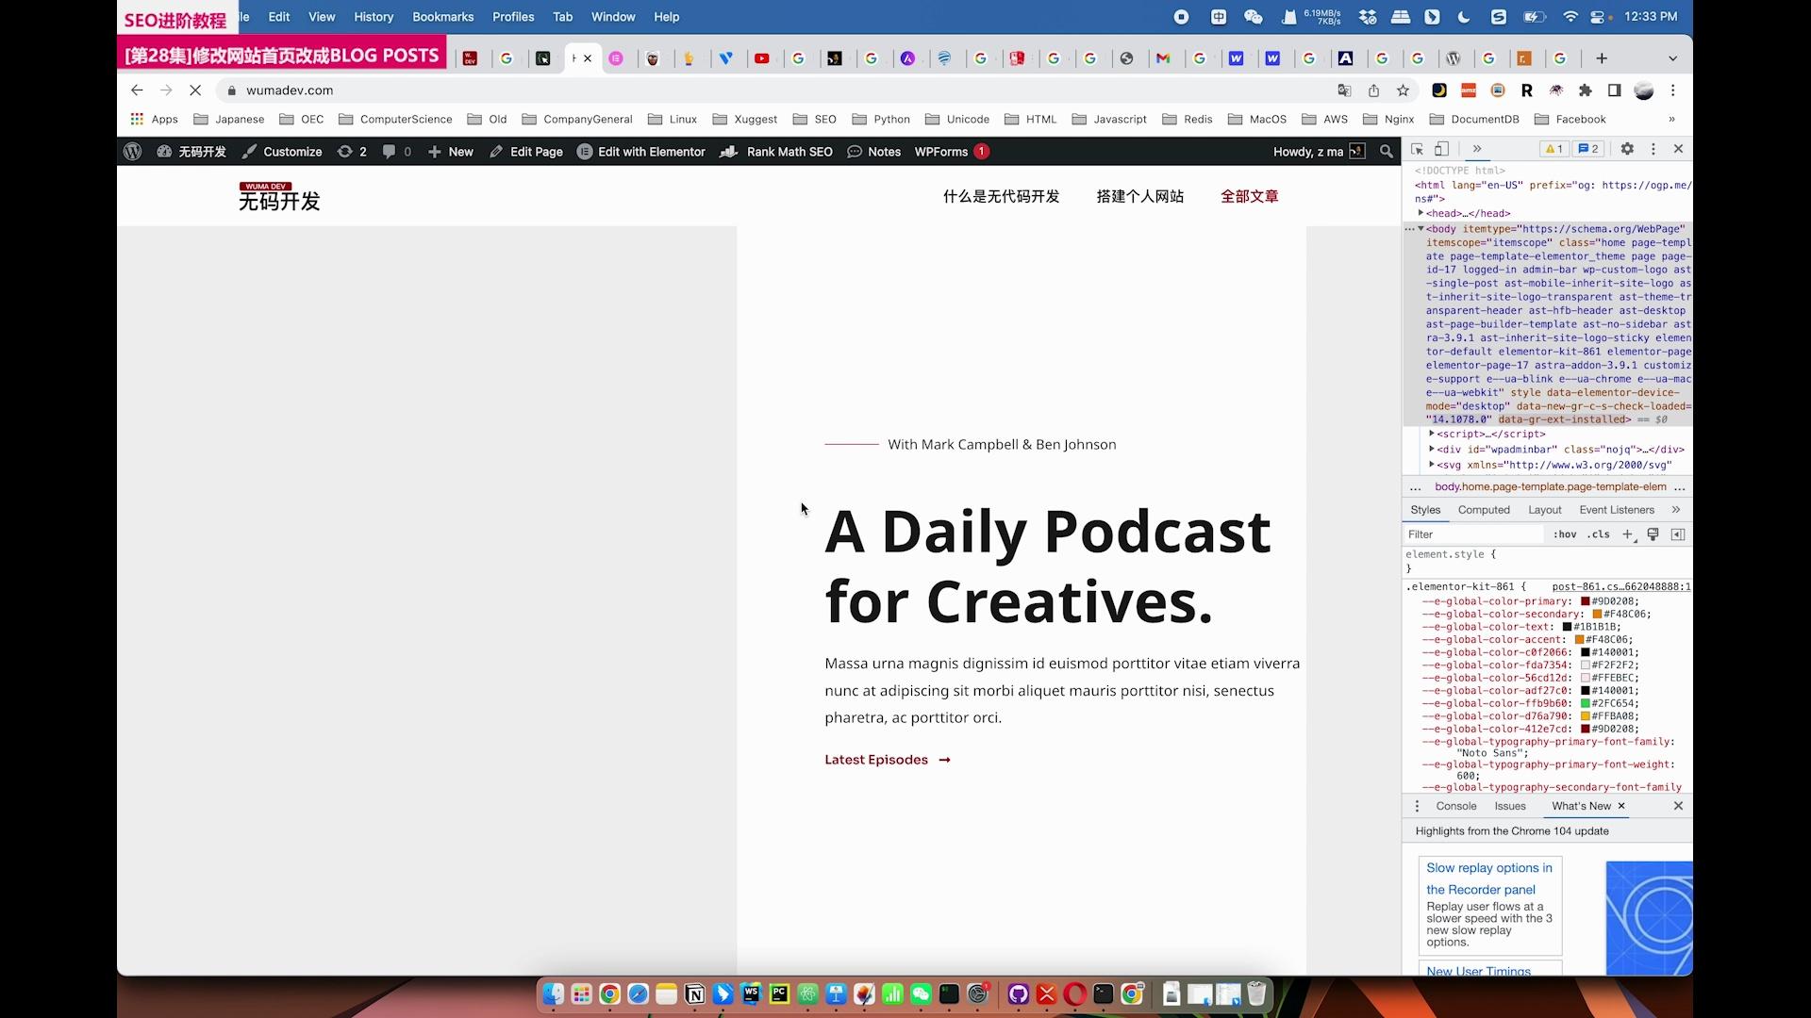Open the DevTools customize three-dot menu

(1653, 149)
